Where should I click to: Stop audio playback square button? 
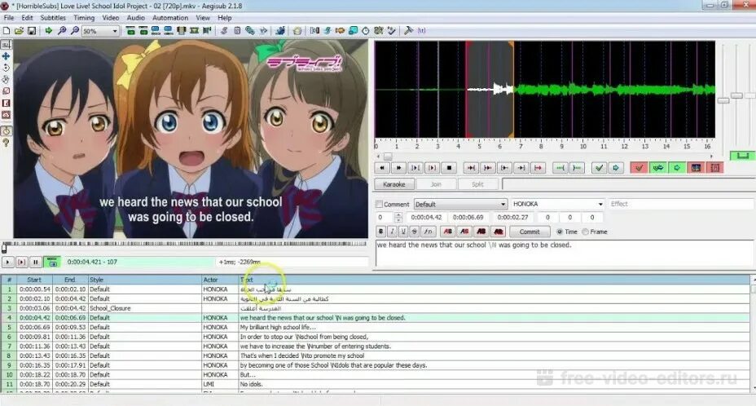pyautogui.click(x=449, y=168)
